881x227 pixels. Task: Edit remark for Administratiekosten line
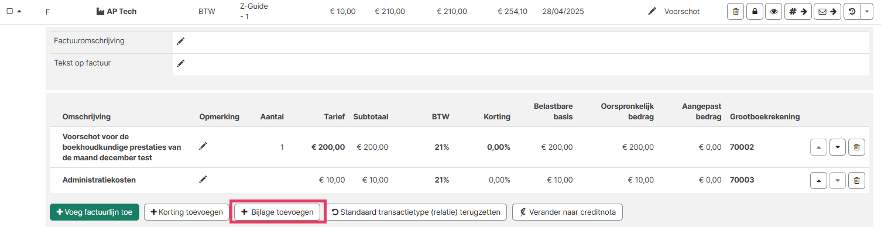pyautogui.click(x=203, y=179)
